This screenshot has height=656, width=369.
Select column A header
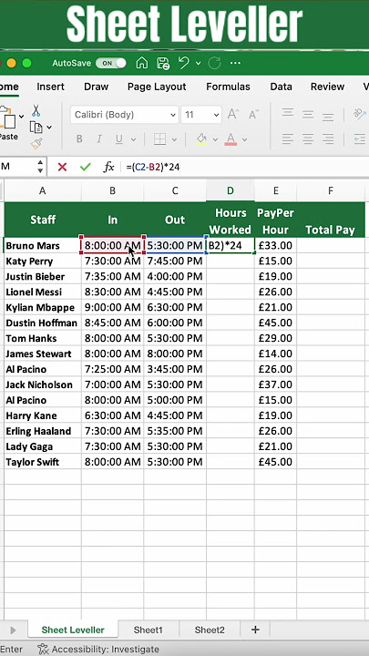click(x=43, y=190)
